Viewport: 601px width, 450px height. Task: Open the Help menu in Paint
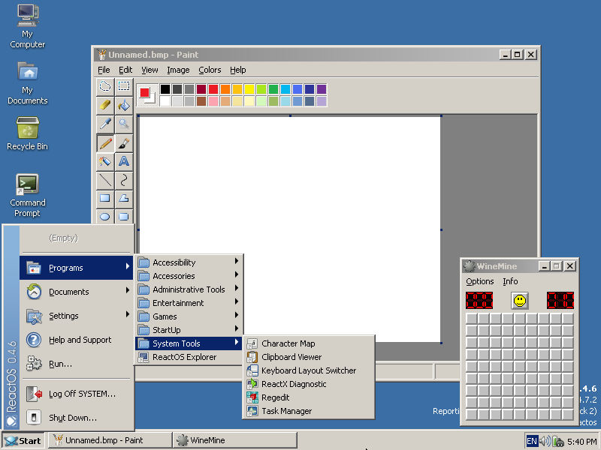pos(238,70)
